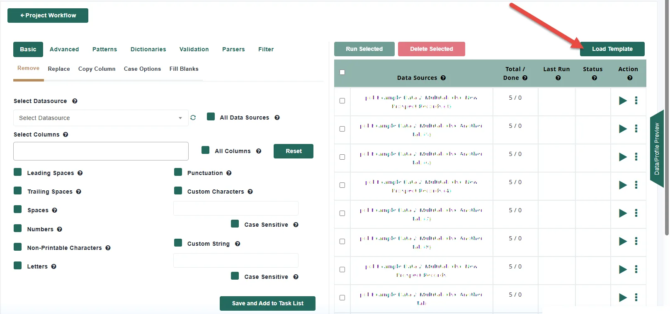Run the first data source row with play icon
Viewport: 670px width, 314px height.
(623, 101)
